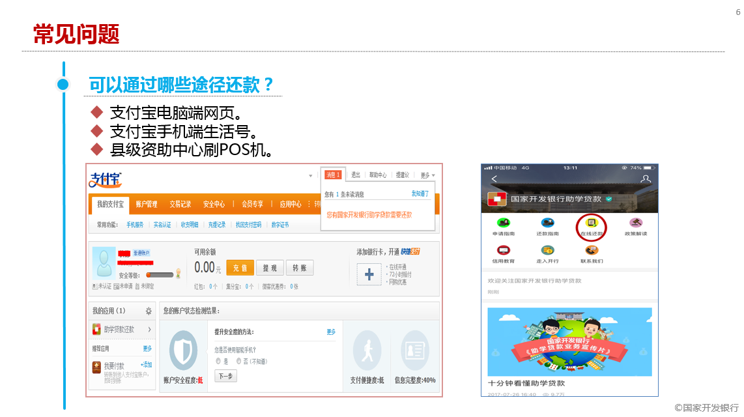The image size is (744, 417).
Task: Tap the 联系我们 contact us icon
Action: [592, 251]
